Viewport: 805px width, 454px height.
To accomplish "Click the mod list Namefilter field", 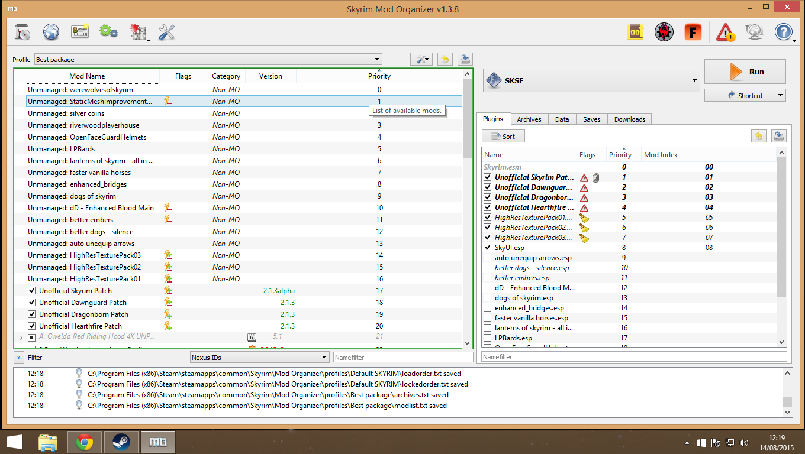I will tap(402, 358).
